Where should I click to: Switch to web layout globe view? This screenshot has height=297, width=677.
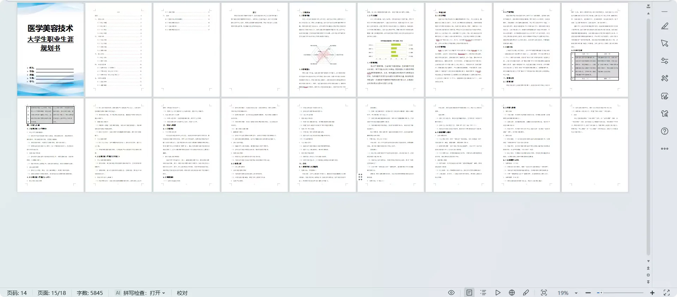click(x=512, y=293)
